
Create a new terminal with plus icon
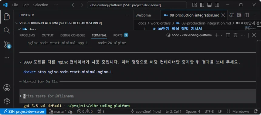(217, 35)
